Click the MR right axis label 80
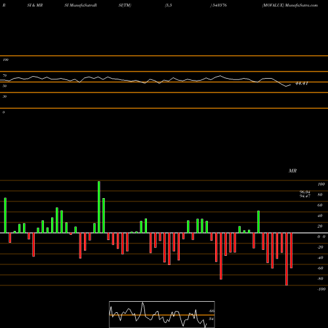Screen dimensions: 328x328 click(x=320, y=195)
